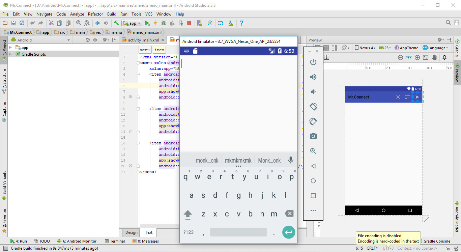Open the Terminal tool window button
The height and width of the screenshot is (252, 461).
coord(115,241)
